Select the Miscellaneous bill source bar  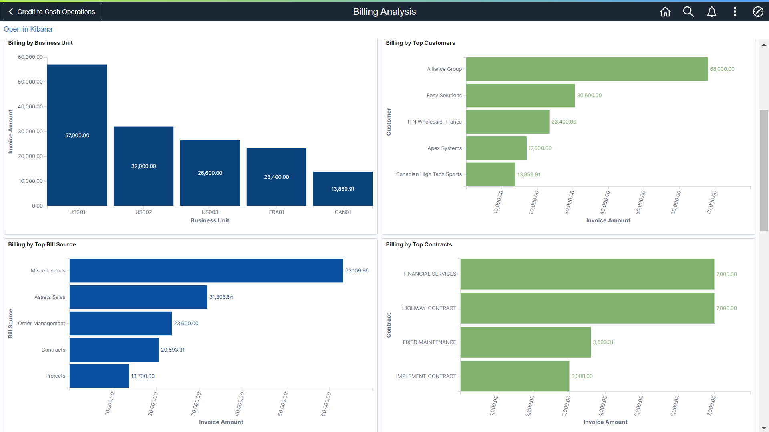click(206, 270)
